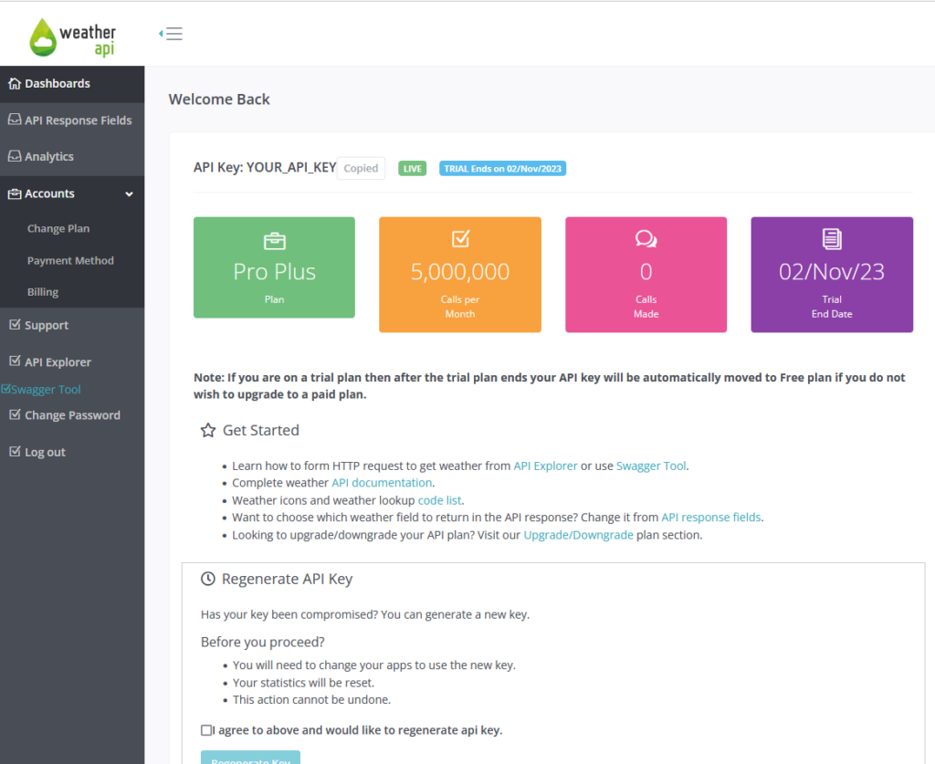The width and height of the screenshot is (935, 764).
Task: Click the clock icon beside Regenerate API Key
Action: pos(208,579)
